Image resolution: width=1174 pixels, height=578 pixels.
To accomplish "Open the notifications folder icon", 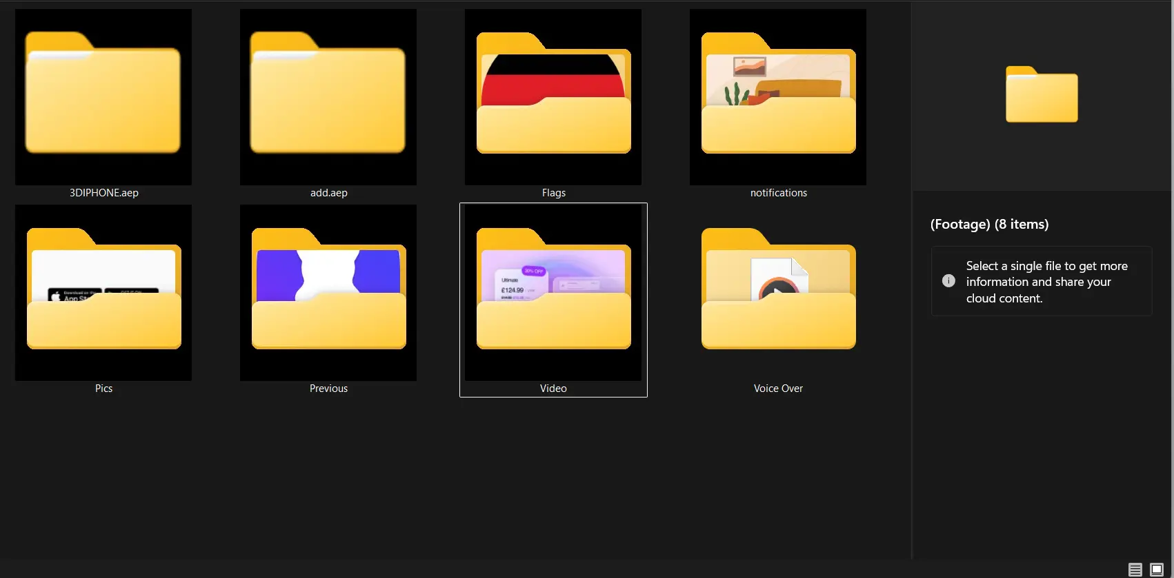I will 778,96.
